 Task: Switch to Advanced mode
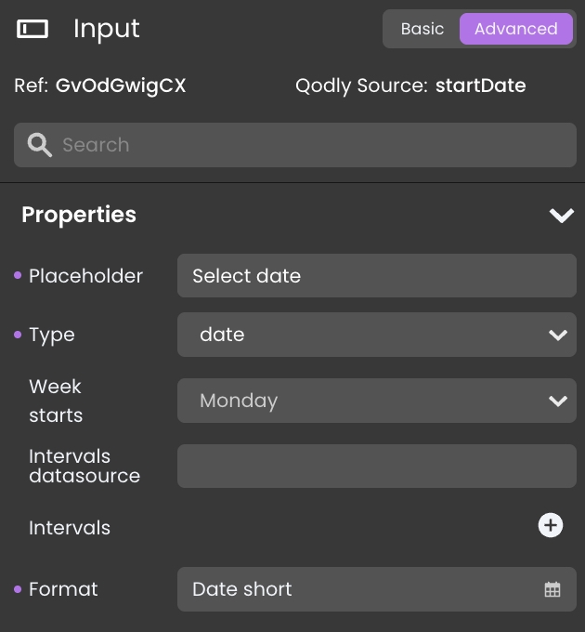click(x=515, y=29)
